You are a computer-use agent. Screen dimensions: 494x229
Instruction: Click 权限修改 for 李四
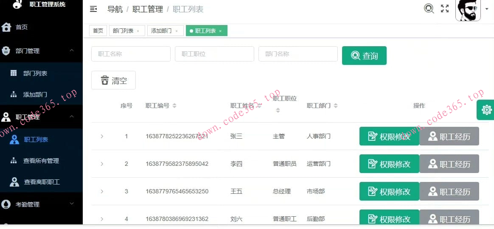pos(389,164)
